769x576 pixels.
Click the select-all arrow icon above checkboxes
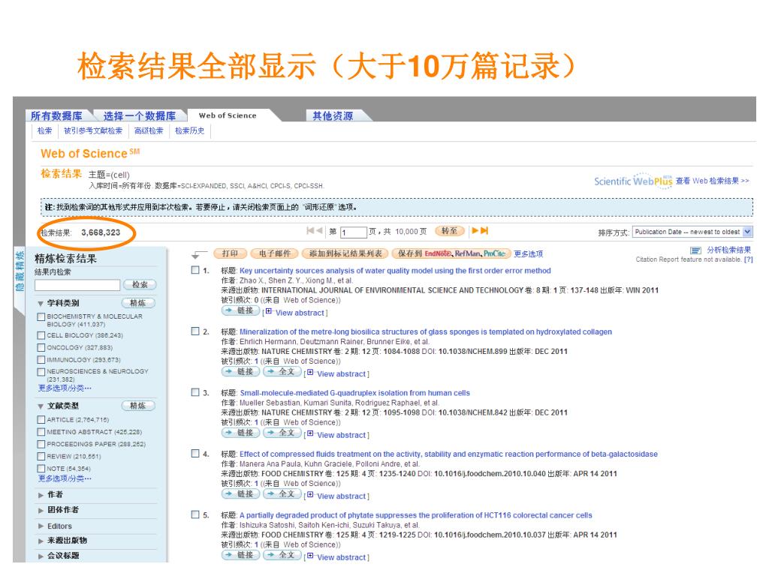coord(198,254)
